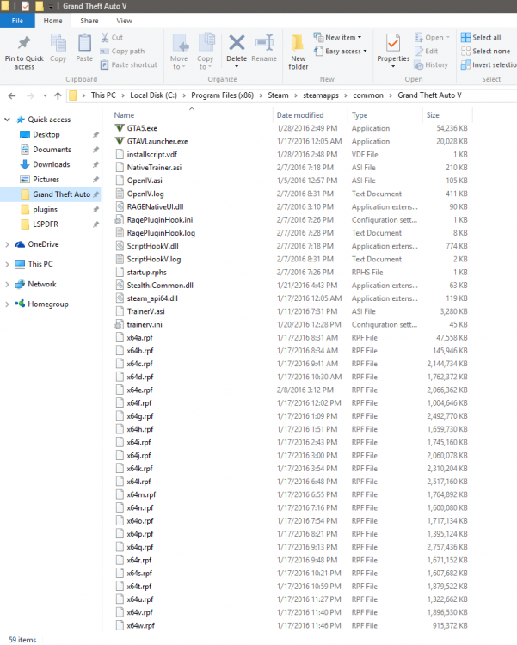The image size is (517, 645).
Task: Click the Rename icon
Action: 264,43
